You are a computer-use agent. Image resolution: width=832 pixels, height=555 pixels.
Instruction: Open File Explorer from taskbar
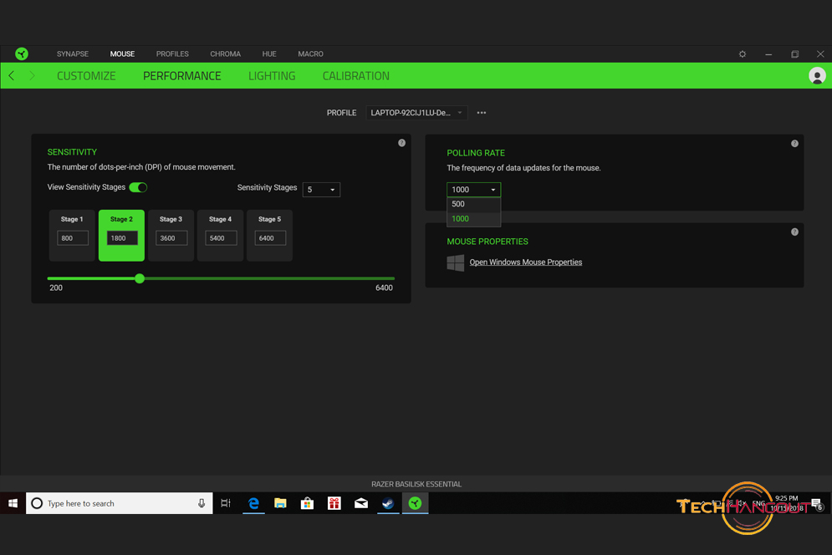pyautogui.click(x=280, y=503)
